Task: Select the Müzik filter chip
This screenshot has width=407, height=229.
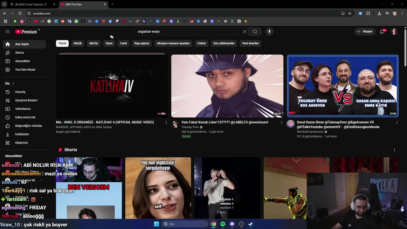Action: pos(78,43)
